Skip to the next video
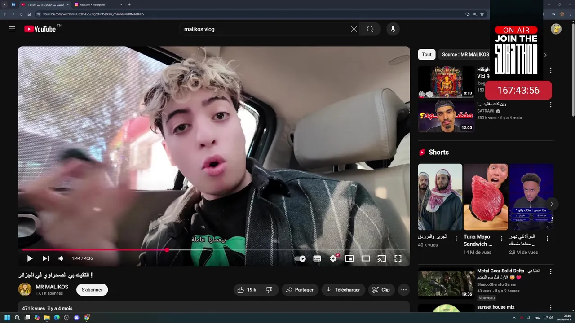The width and height of the screenshot is (575, 323). (45, 258)
